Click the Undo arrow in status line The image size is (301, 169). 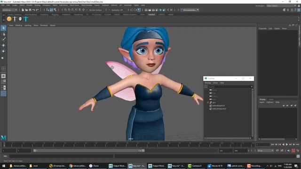coord(34,10)
